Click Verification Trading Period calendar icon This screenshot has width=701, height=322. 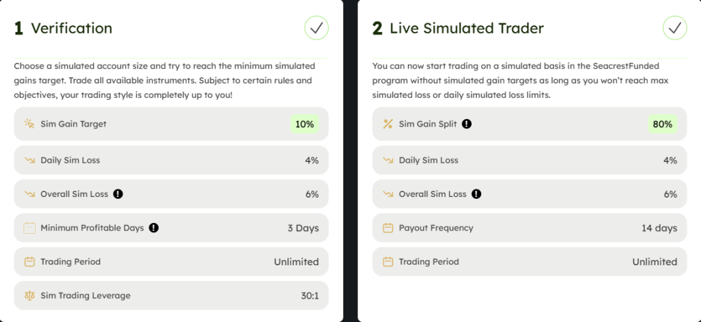[29, 262]
